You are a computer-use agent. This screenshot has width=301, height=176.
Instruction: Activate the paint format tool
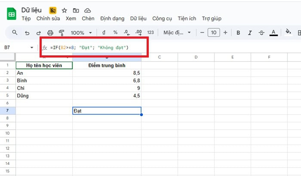pyautogui.click(x=61, y=33)
